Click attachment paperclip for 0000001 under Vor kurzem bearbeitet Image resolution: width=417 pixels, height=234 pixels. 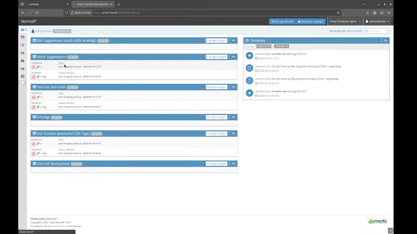(x=45, y=153)
